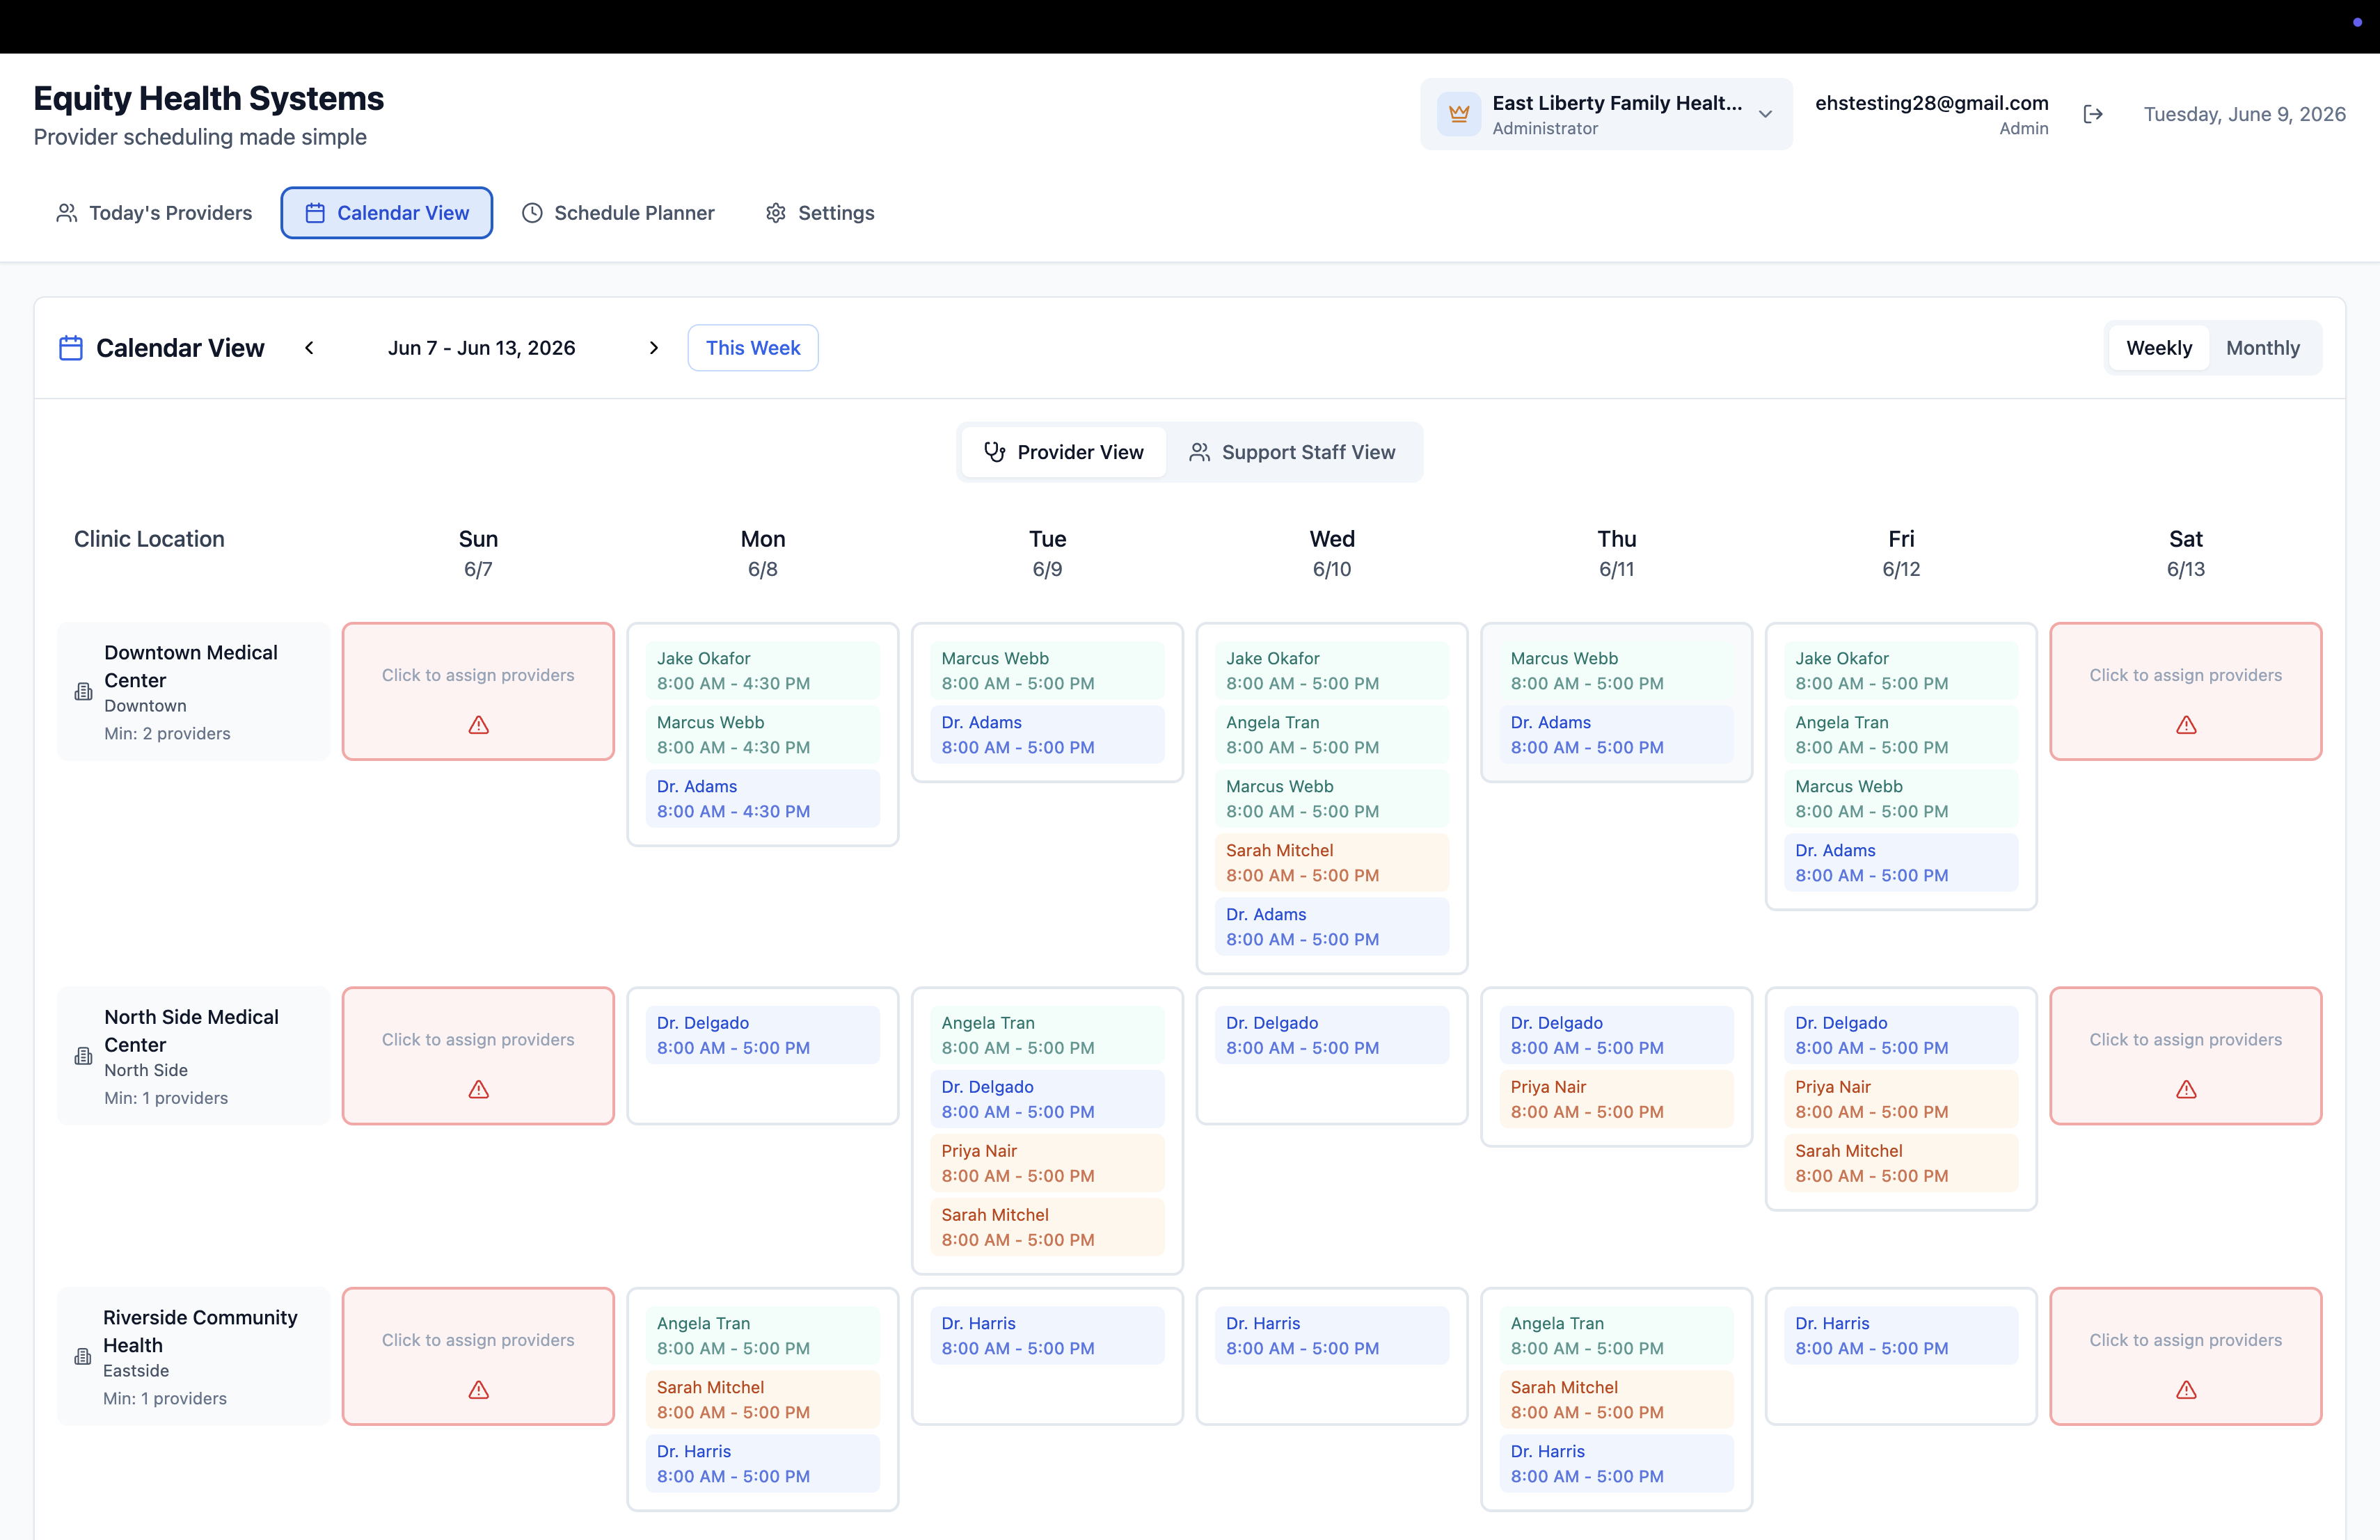Assign providers for Riverside on Sunday 6/7

478,1356
